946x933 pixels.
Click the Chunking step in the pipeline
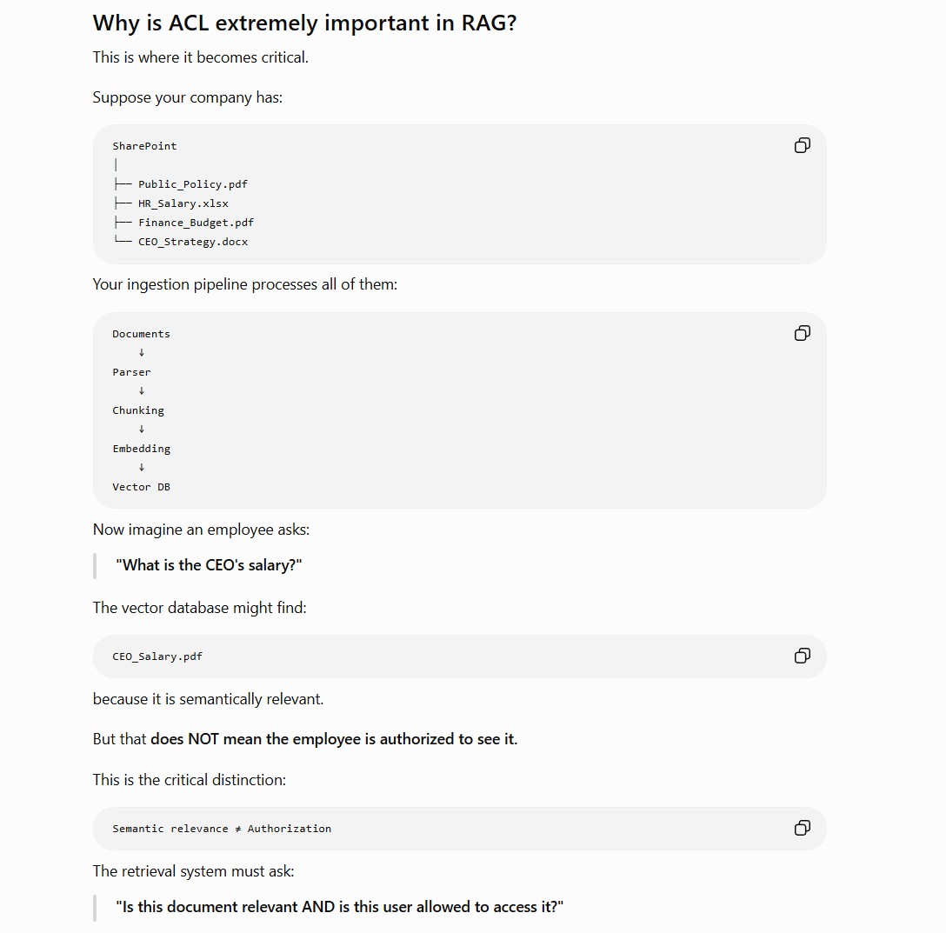click(138, 410)
